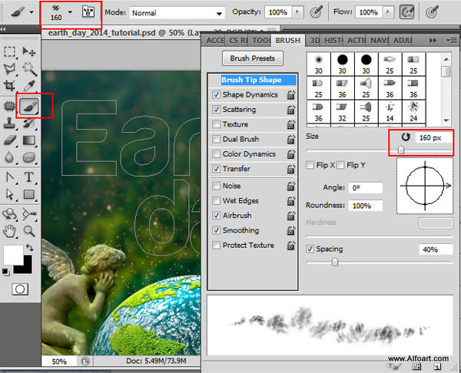Open the blending Mode dropdown
Viewport: 461px width, 373px height.
[219, 13]
